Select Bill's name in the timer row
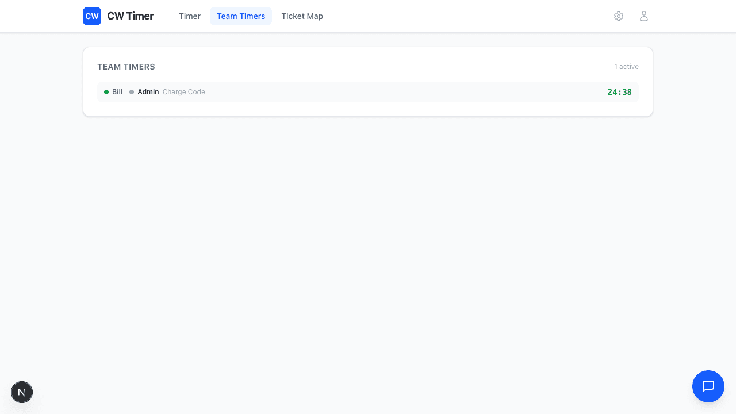 pos(117,92)
